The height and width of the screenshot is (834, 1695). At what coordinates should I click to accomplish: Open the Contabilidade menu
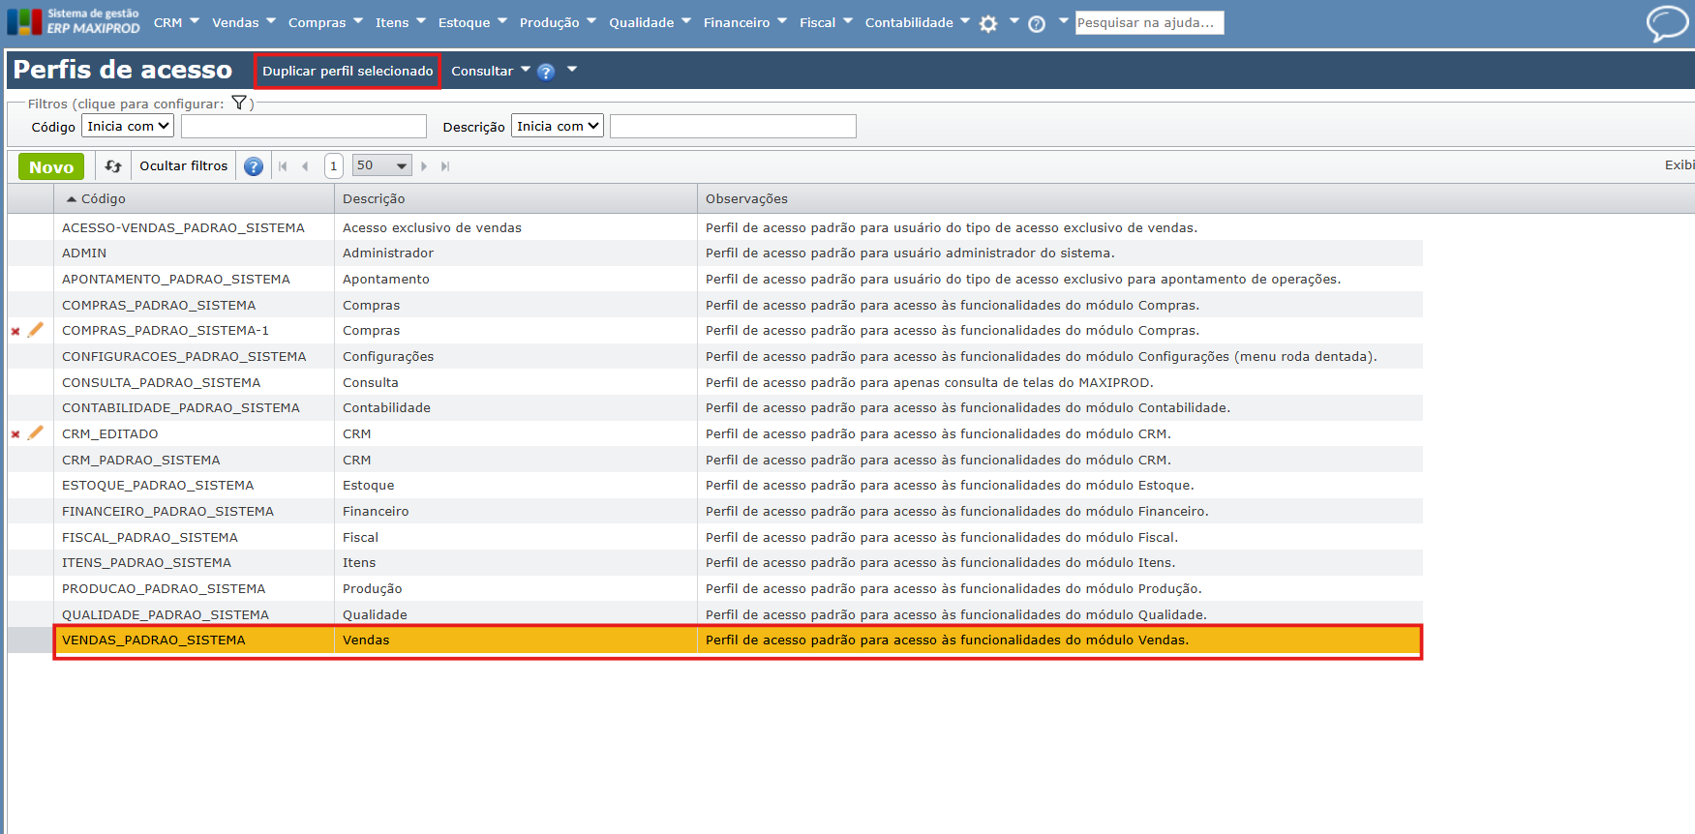[x=909, y=22]
